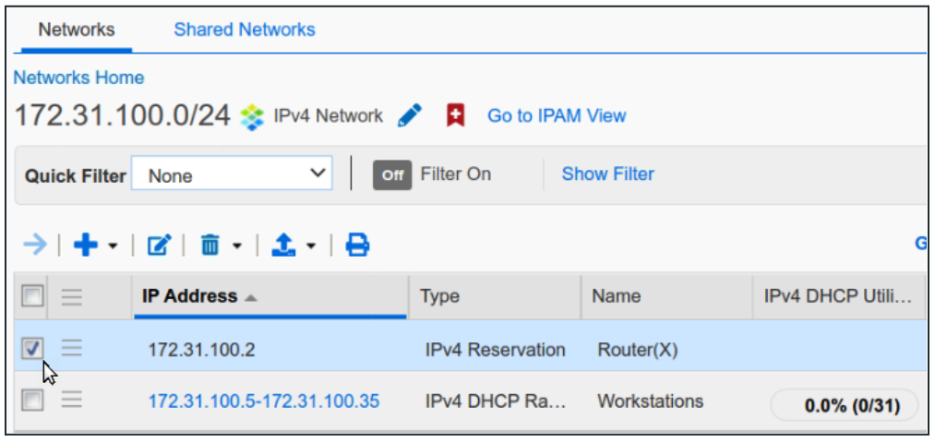The image size is (935, 443).
Task: Click the plus add icon
Action: [x=85, y=245]
